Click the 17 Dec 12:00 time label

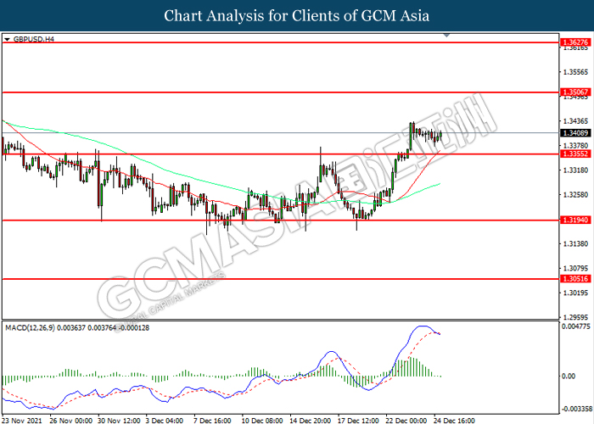358,421
